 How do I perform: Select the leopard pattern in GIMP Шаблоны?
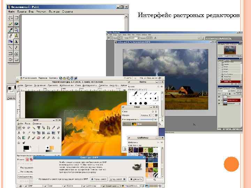pos(131,150)
